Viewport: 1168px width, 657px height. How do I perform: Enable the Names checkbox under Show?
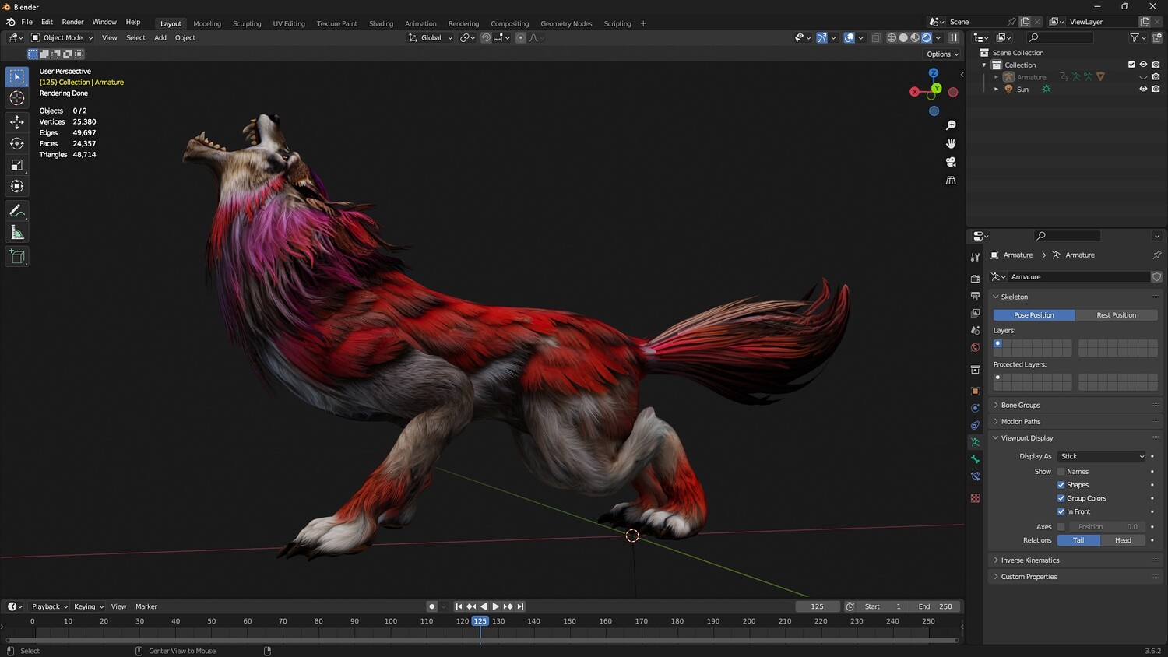(x=1061, y=472)
